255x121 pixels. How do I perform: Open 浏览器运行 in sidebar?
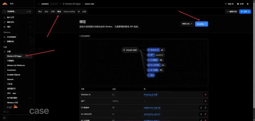pyautogui.click(x=11, y=89)
